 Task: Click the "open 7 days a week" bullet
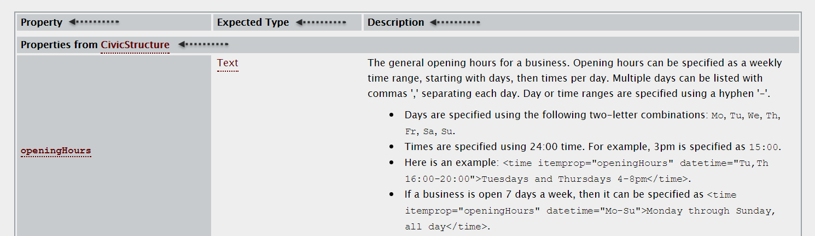554,194
